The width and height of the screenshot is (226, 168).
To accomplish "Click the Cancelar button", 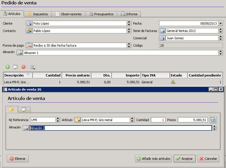I will pos(208,159).
